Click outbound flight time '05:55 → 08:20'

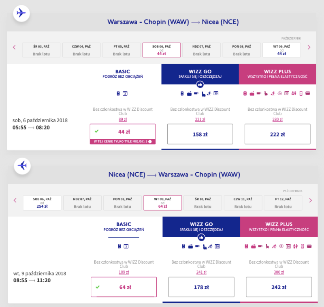tap(31, 127)
